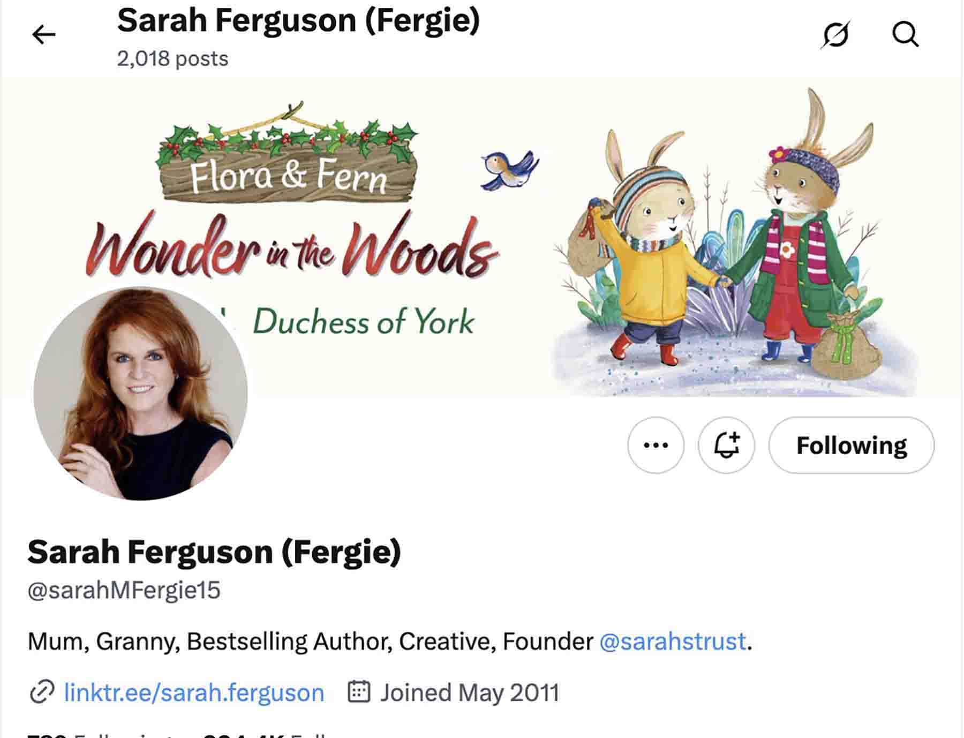Click the bold profile display name

tap(214, 552)
